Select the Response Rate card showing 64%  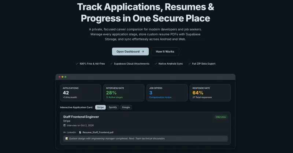210,93
